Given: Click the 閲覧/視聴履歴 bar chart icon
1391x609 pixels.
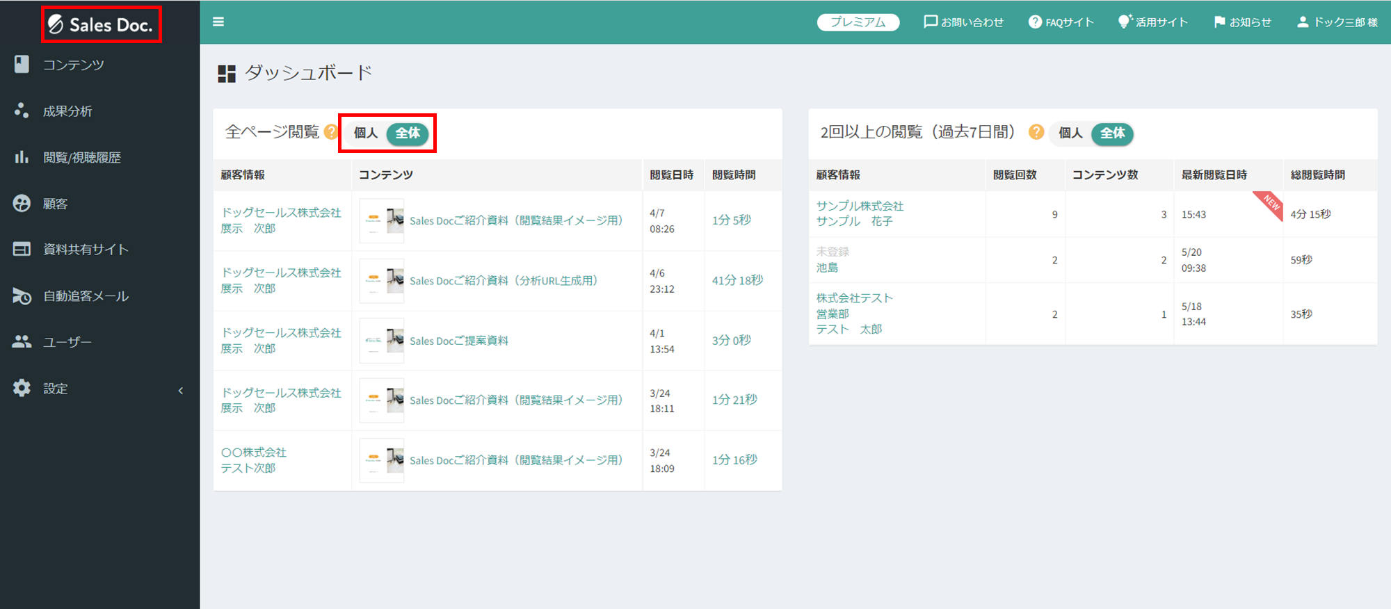Looking at the screenshot, I should (22, 157).
